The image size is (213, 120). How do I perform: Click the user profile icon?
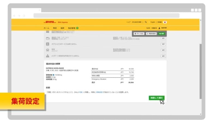159,28
